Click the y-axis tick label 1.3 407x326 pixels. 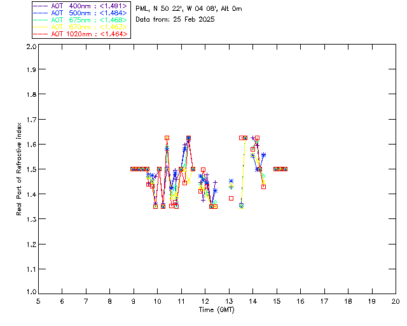(x=31, y=220)
